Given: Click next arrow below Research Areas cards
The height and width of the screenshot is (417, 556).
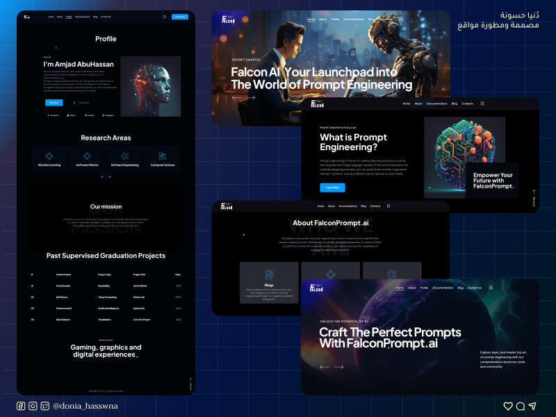Looking at the screenshot, I should point(109,177).
